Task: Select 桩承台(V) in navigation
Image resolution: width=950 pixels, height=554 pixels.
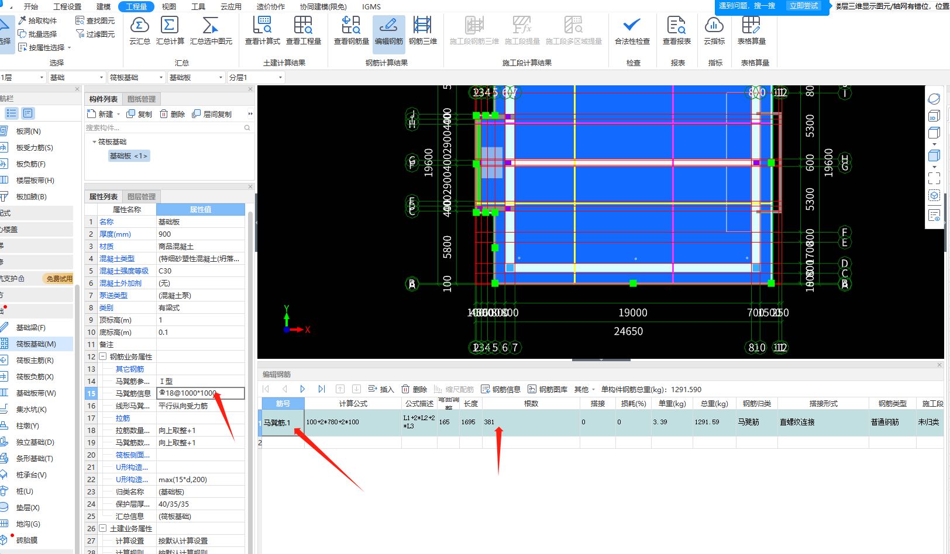Action: 31,475
